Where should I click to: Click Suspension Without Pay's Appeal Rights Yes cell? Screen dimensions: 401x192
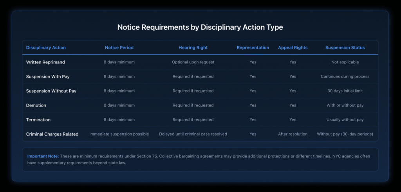pos(293,91)
